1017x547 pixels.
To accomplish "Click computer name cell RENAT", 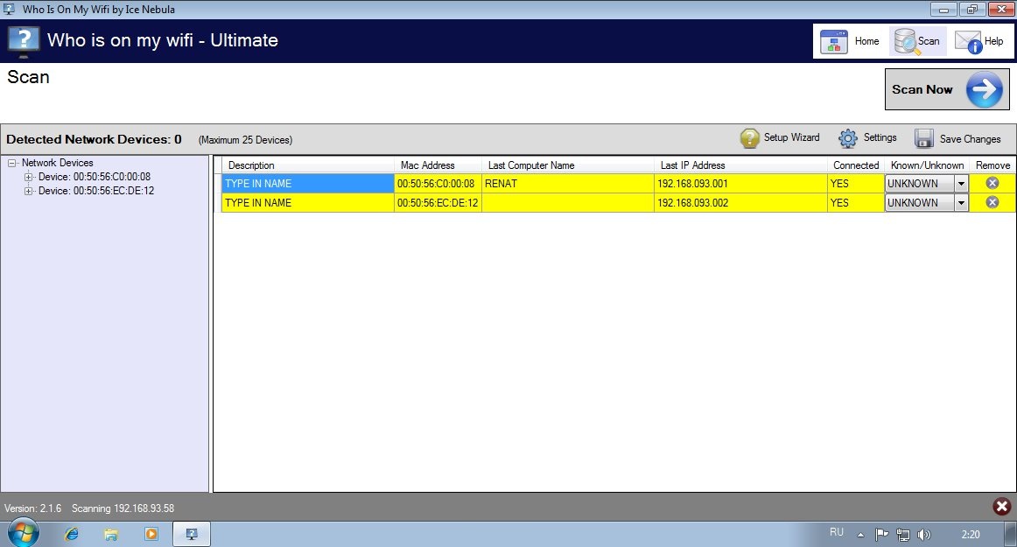I will [x=567, y=184].
